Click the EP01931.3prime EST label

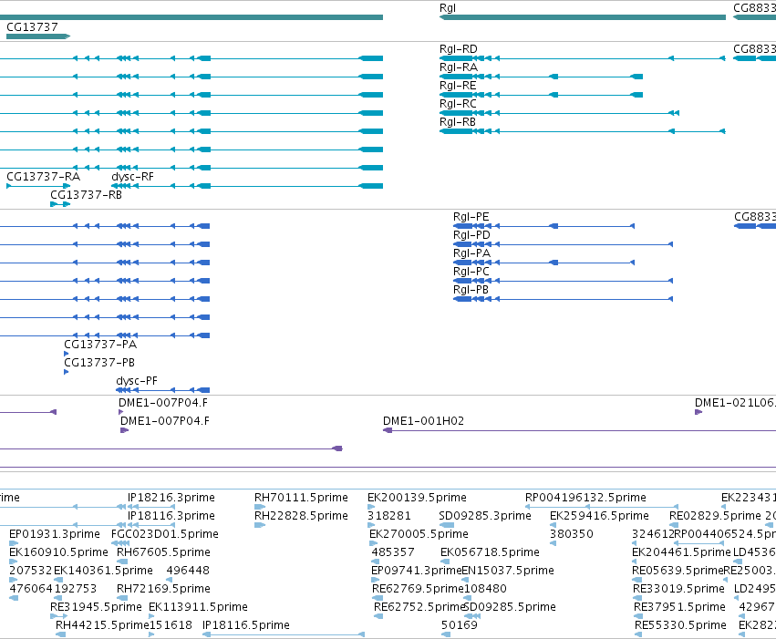[x=55, y=534]
